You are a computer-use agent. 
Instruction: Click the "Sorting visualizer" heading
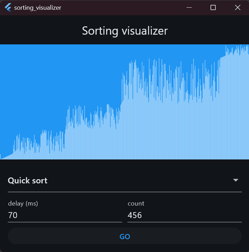coord(125,31)
